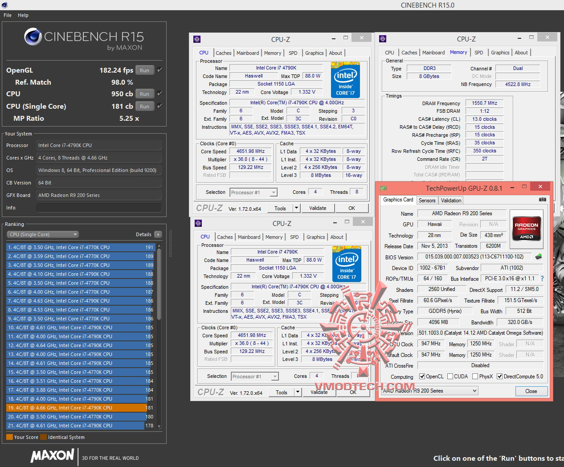The height and width of the screenshot is (467, 564).
Task: Click Bus Interface question mark icon
Action: tap(542, 279)
